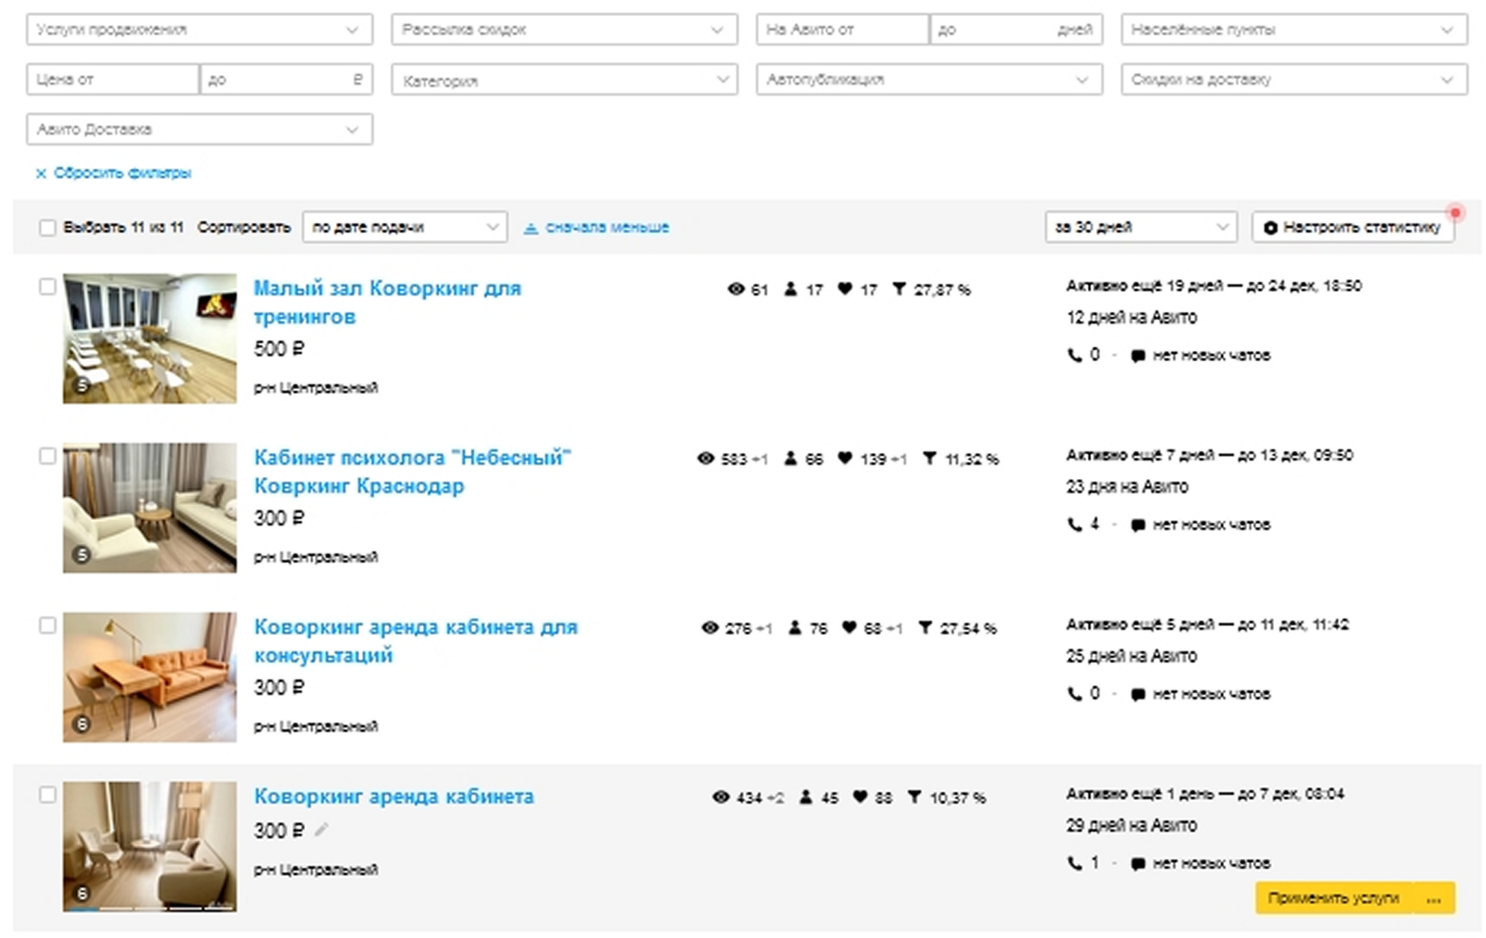Click the Цена от input field
1486x938 pixels.
[x=112, y=80]
